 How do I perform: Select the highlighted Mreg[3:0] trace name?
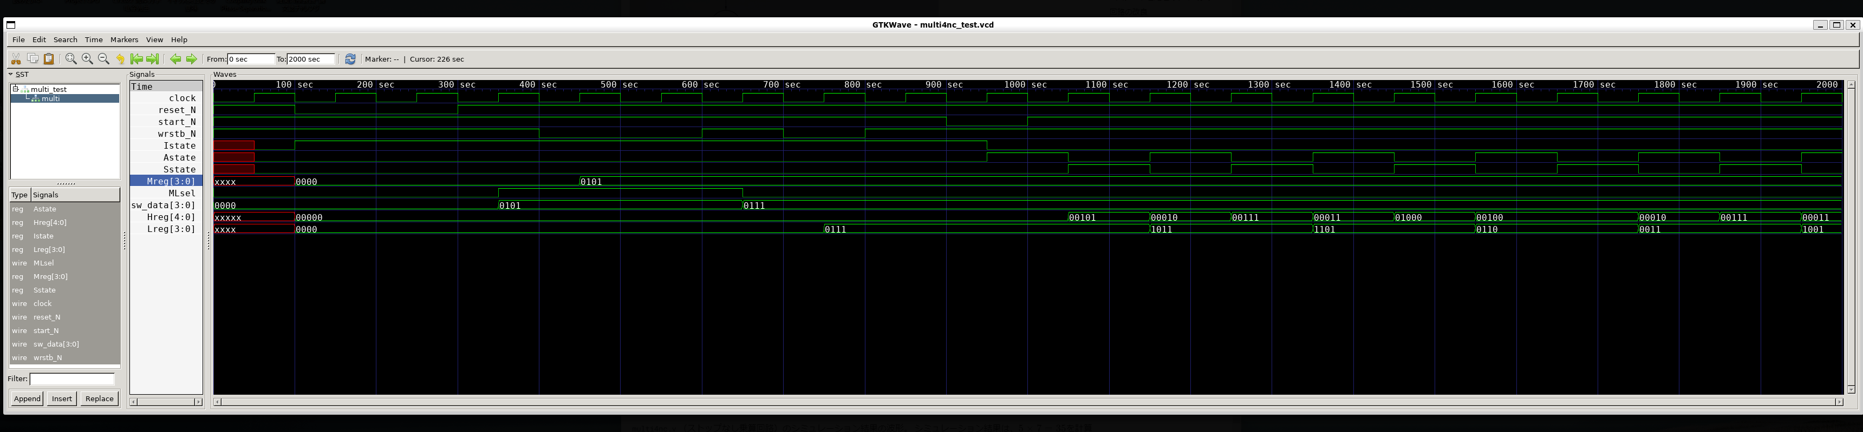pyautogui.click(x=166, y=181)
